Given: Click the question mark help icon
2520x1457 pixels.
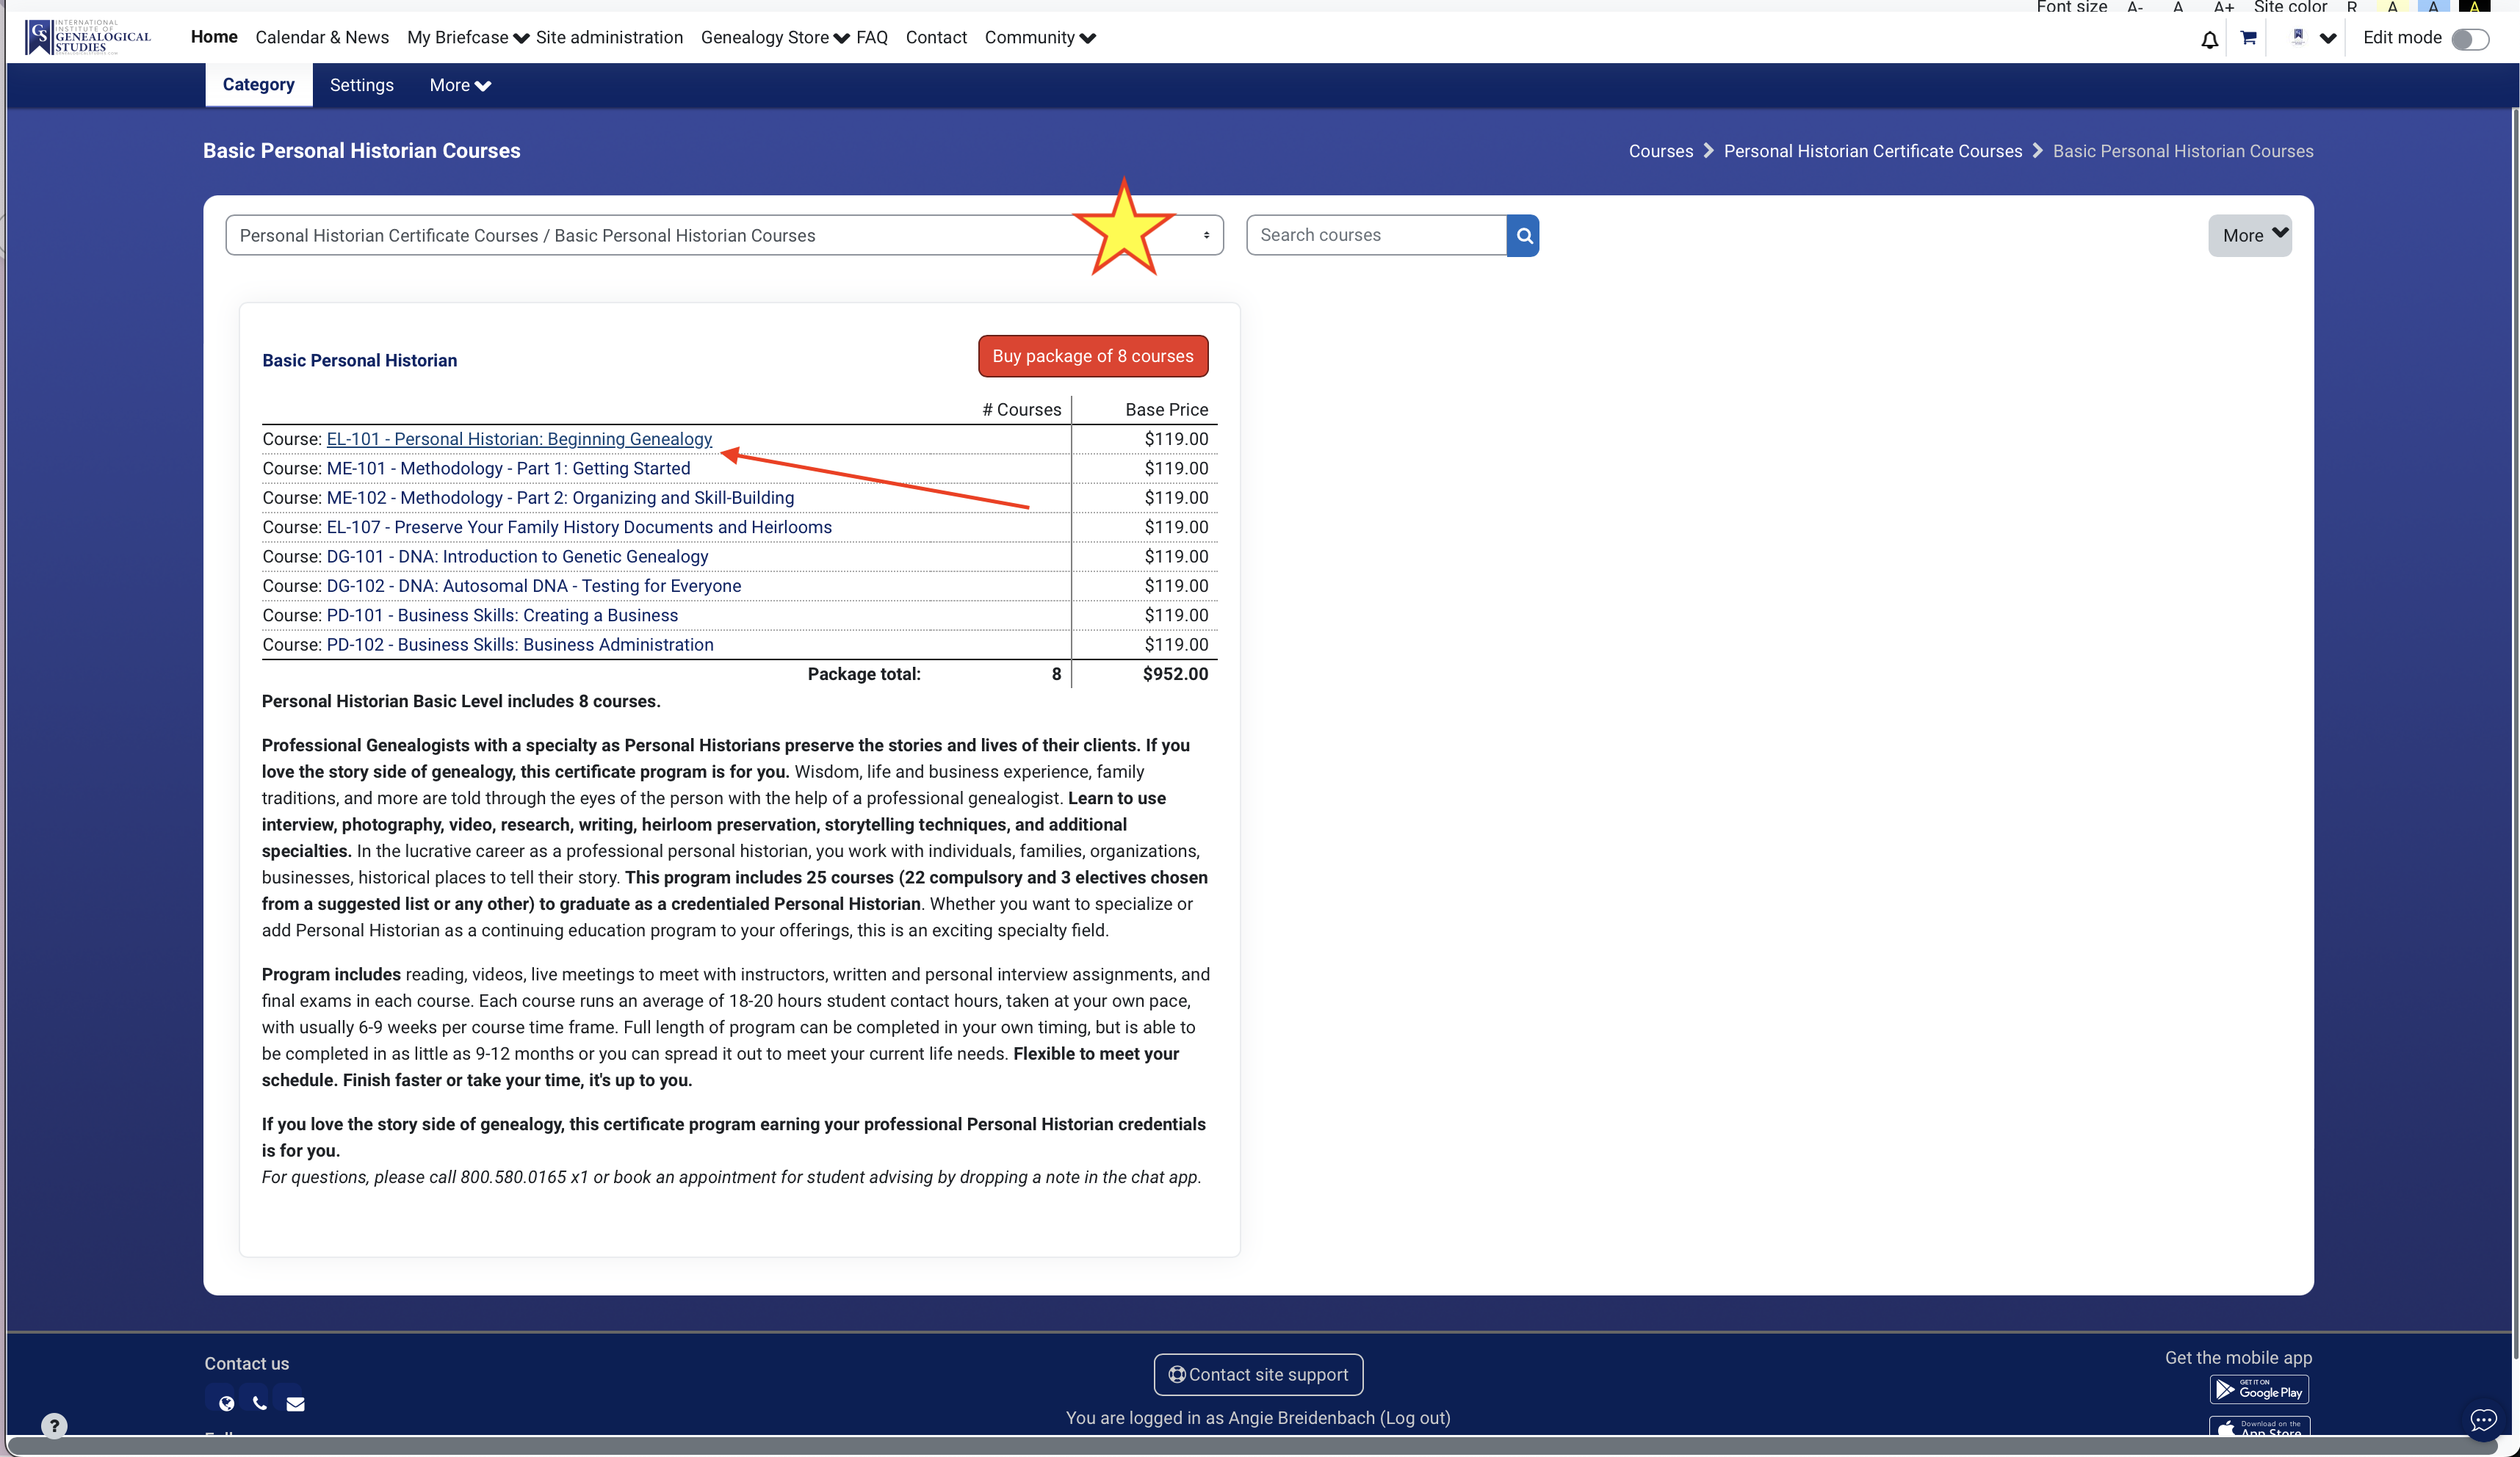Looking at the screenshot, I should (54, 1425).
